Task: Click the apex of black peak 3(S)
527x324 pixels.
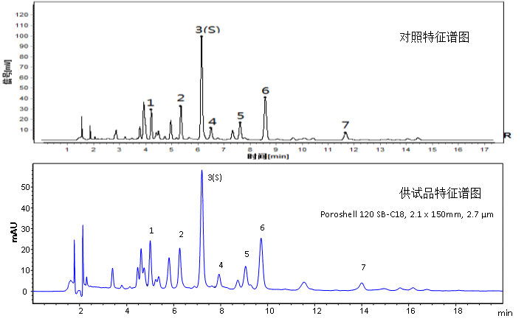Action: 201,36
